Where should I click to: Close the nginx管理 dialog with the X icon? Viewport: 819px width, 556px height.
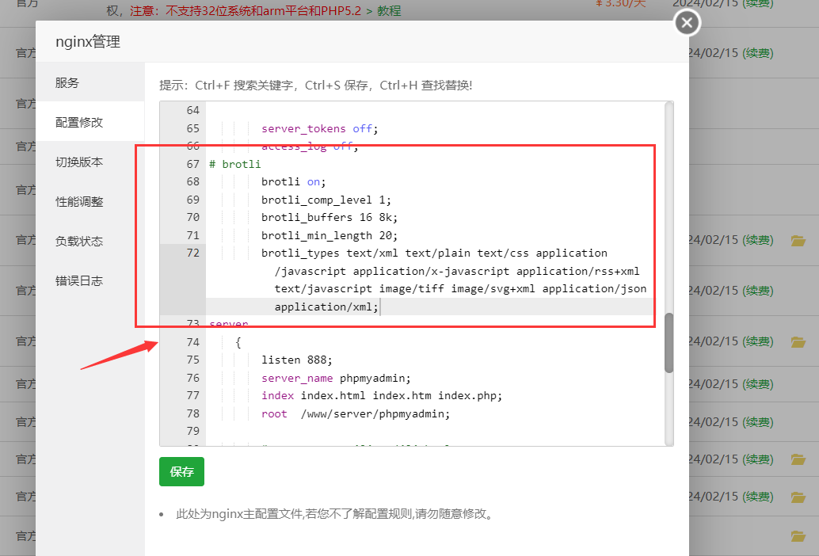click(x=686, y=22)
